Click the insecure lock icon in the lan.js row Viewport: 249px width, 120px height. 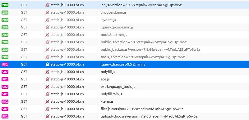47,5
